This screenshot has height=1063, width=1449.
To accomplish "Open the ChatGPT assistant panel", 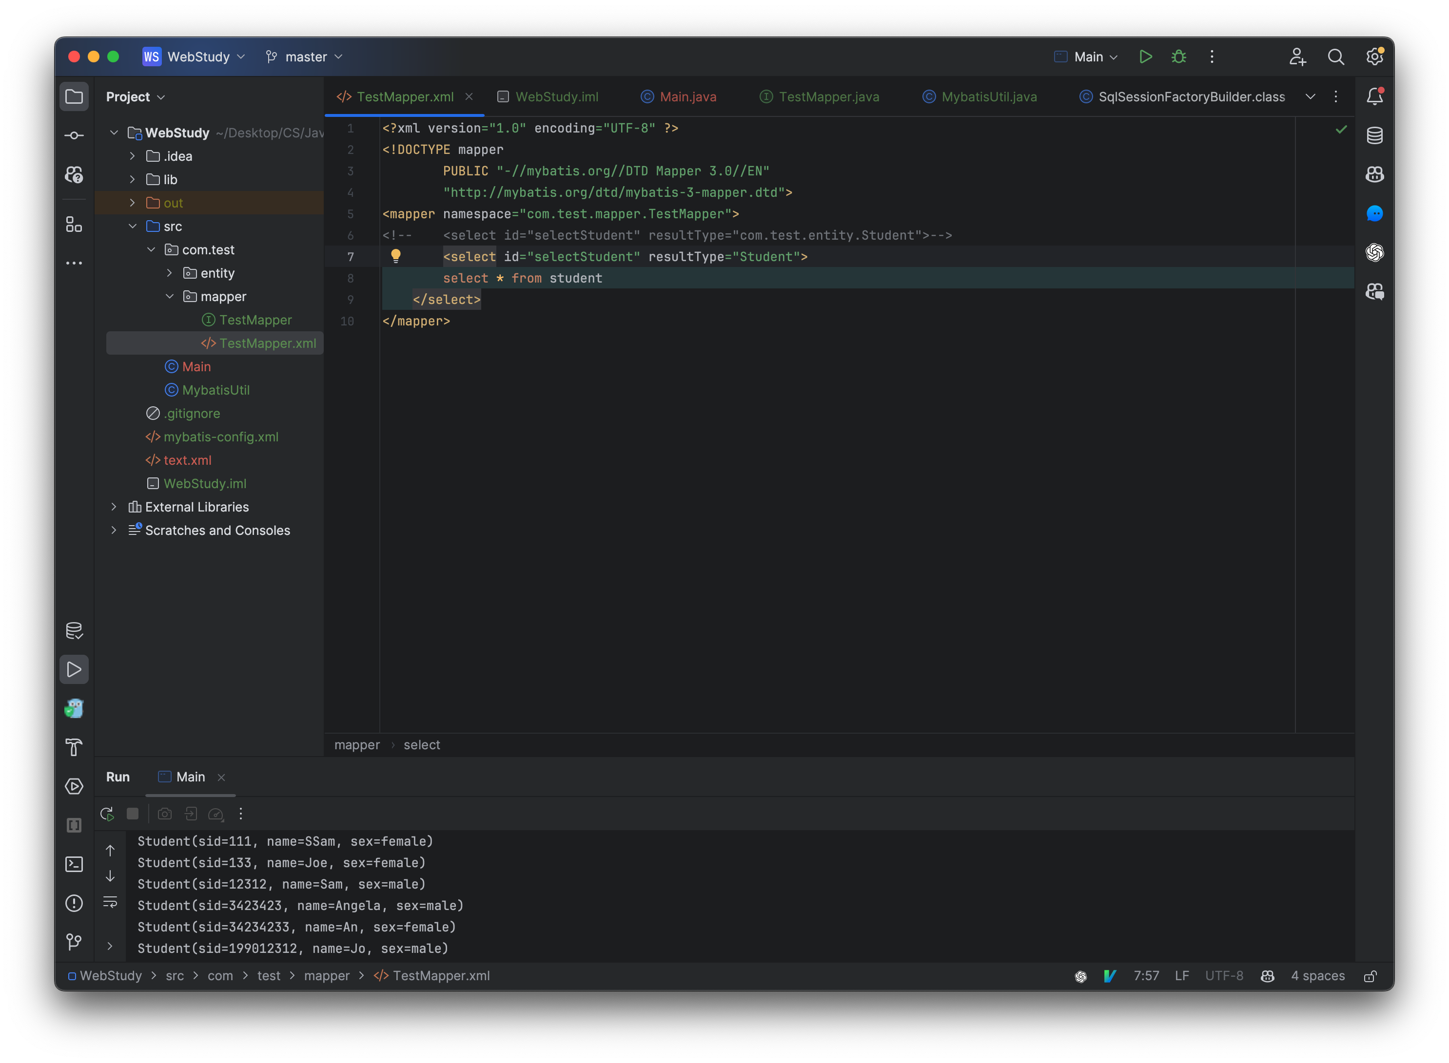I will click(1375, 252).
